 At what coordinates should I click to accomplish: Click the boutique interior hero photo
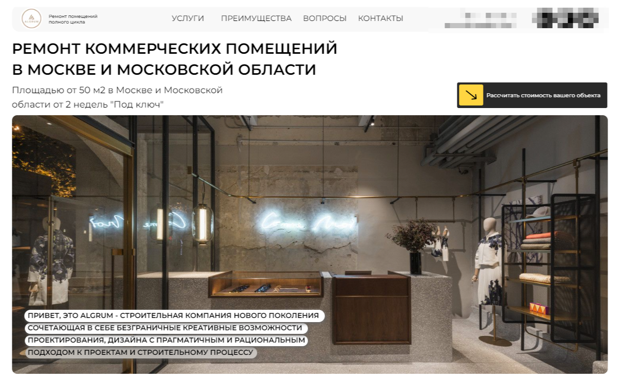310,244
